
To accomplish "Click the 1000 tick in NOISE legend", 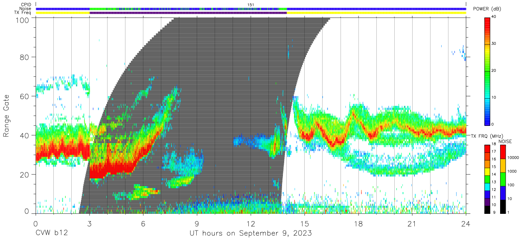I will [513, 172].
